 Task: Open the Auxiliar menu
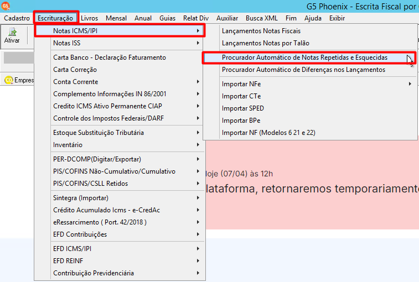coord(227,18)
